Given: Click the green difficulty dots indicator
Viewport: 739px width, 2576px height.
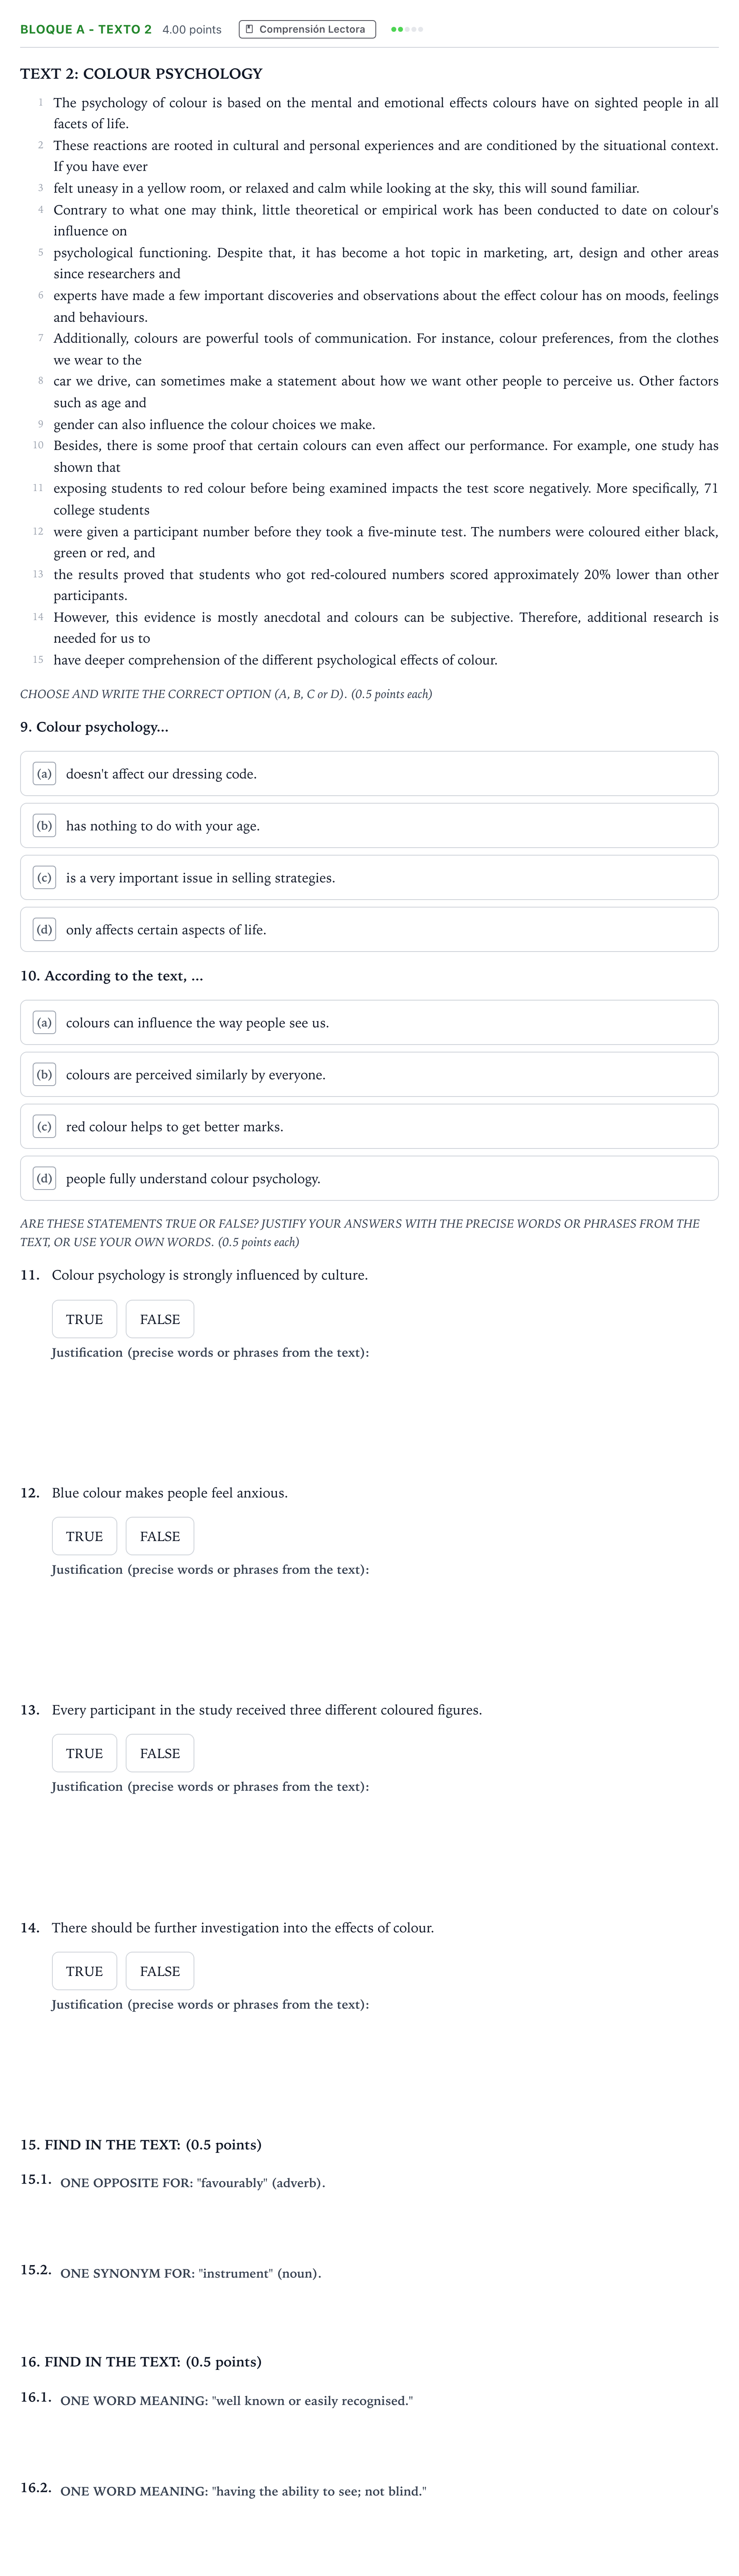Looking at the screenshot, I should point(407,29).
